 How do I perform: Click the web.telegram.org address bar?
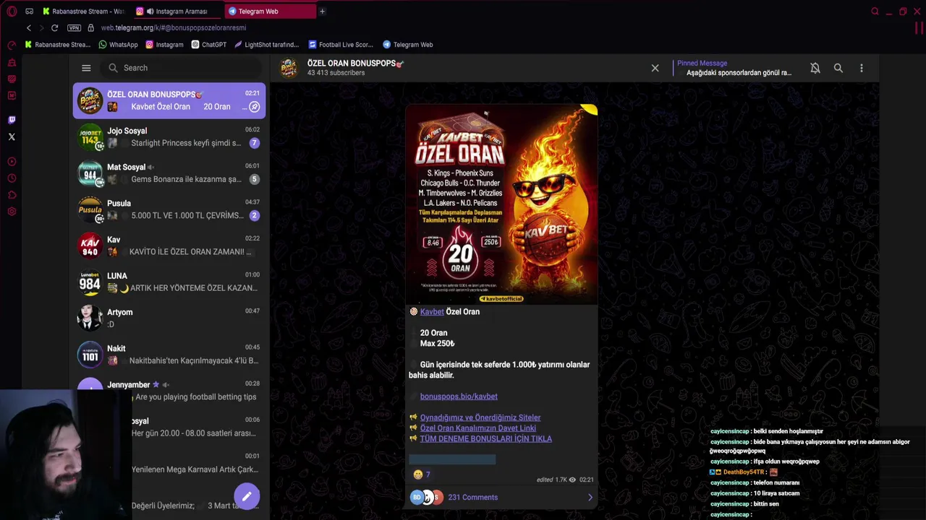tap(174, 27)
